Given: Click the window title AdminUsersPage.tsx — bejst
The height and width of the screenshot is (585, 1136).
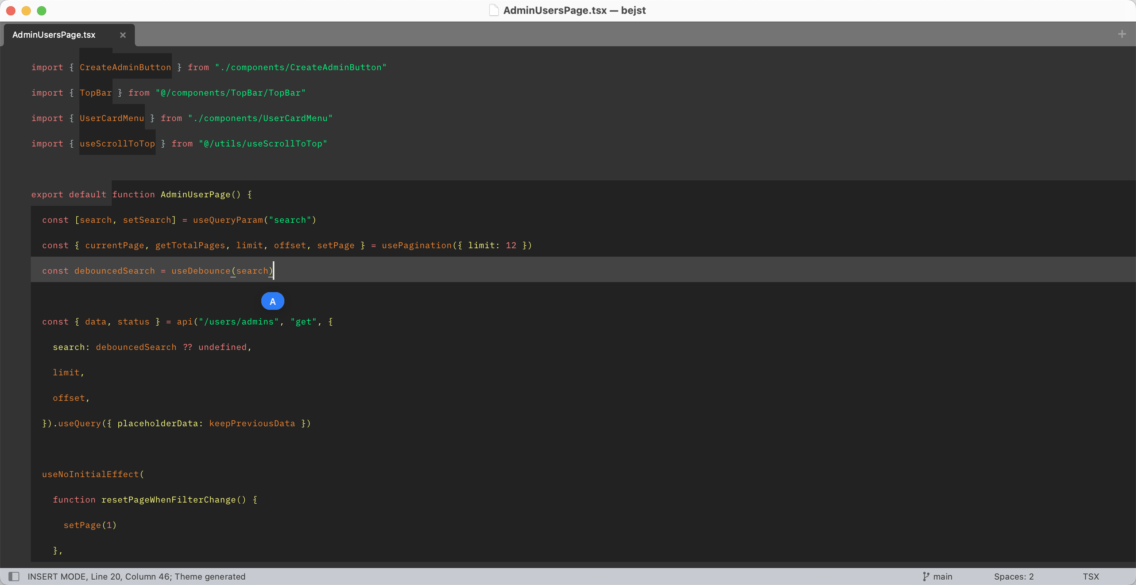Looking at the screenshot, I should [574, 10].
